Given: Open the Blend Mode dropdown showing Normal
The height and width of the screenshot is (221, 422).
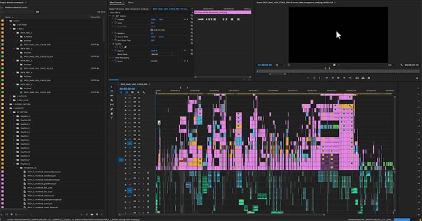Looking at the screenshot, I should (162, 54).
